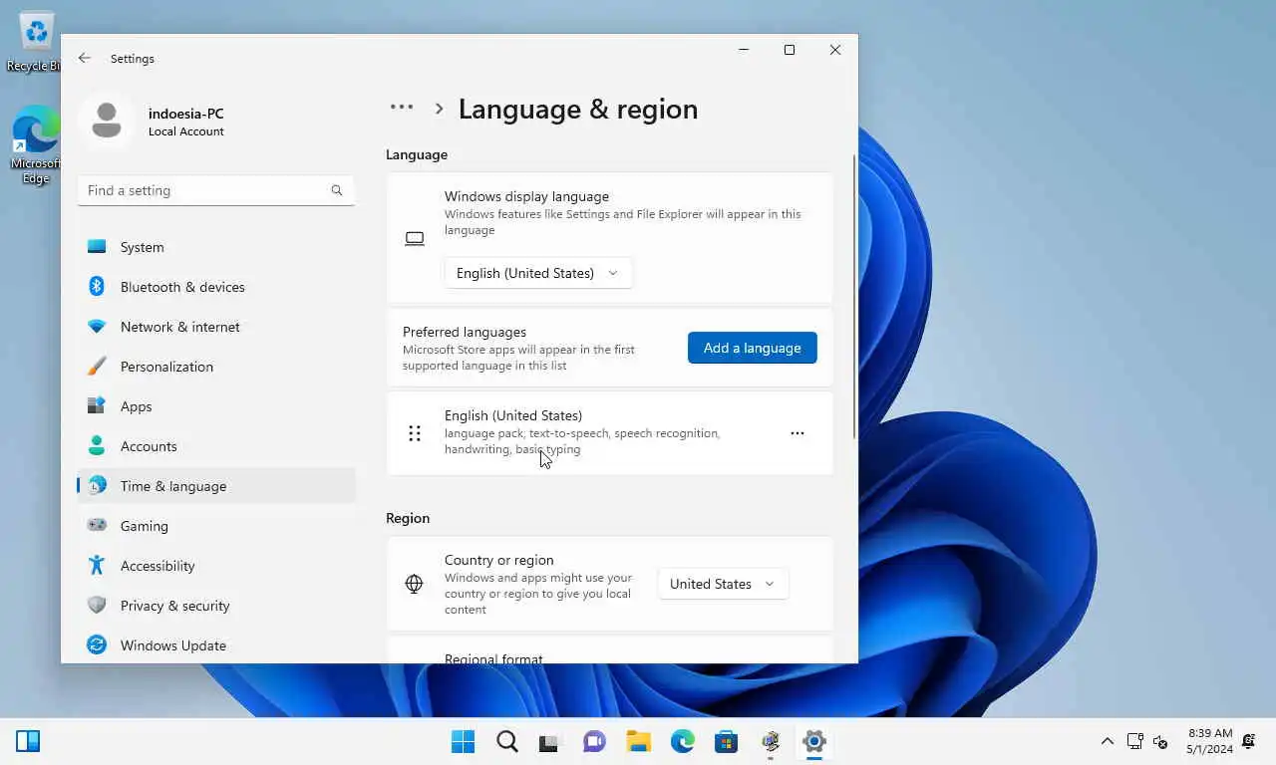Click the Network wifi icon in sidebar

click(97, 327)
